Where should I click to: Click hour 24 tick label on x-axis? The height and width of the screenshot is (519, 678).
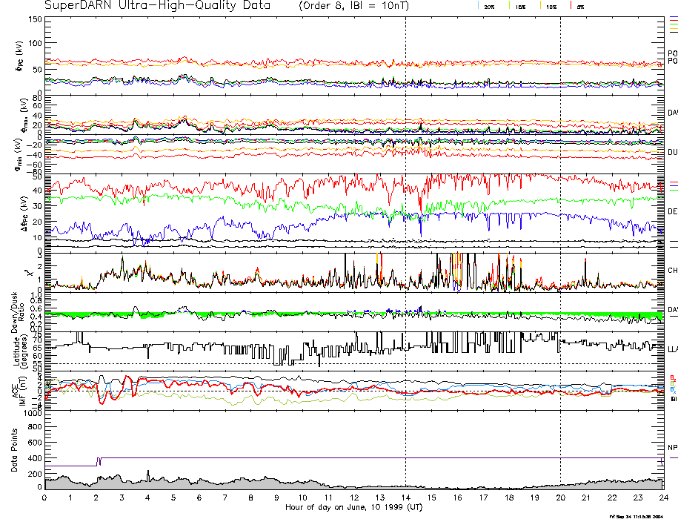coord(662,498)
